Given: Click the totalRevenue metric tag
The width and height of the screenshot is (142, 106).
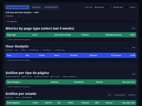Looking at the screenshot, I should tap(34, 50).
